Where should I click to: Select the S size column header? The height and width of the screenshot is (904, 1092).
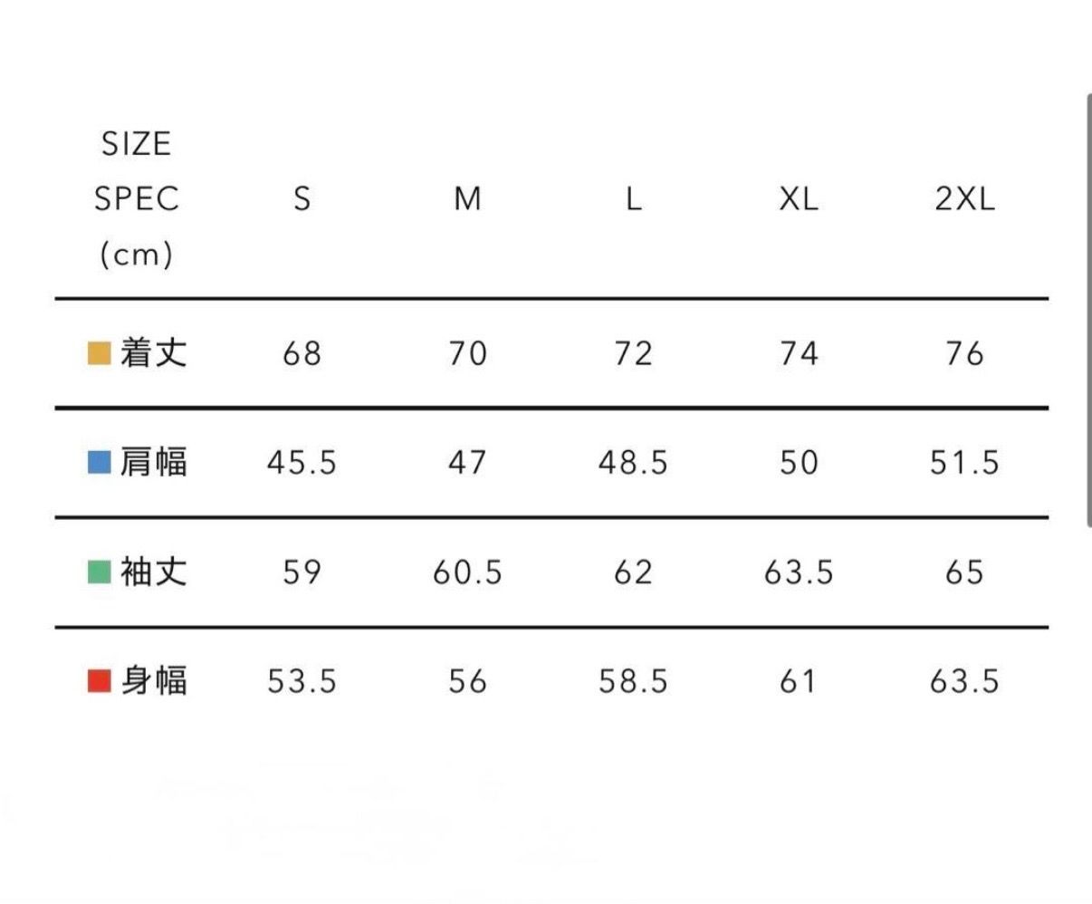(x=302, y=198)
